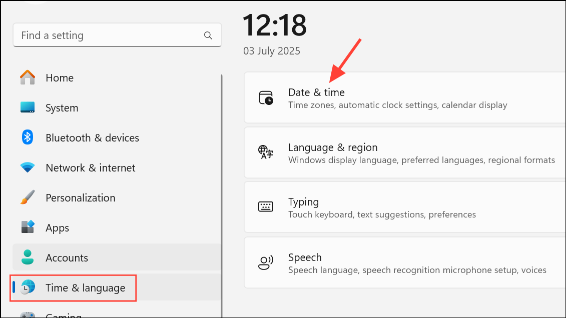Click 'Time zones, automatic clock settings' description
The image size is (566, 318).
398,105
